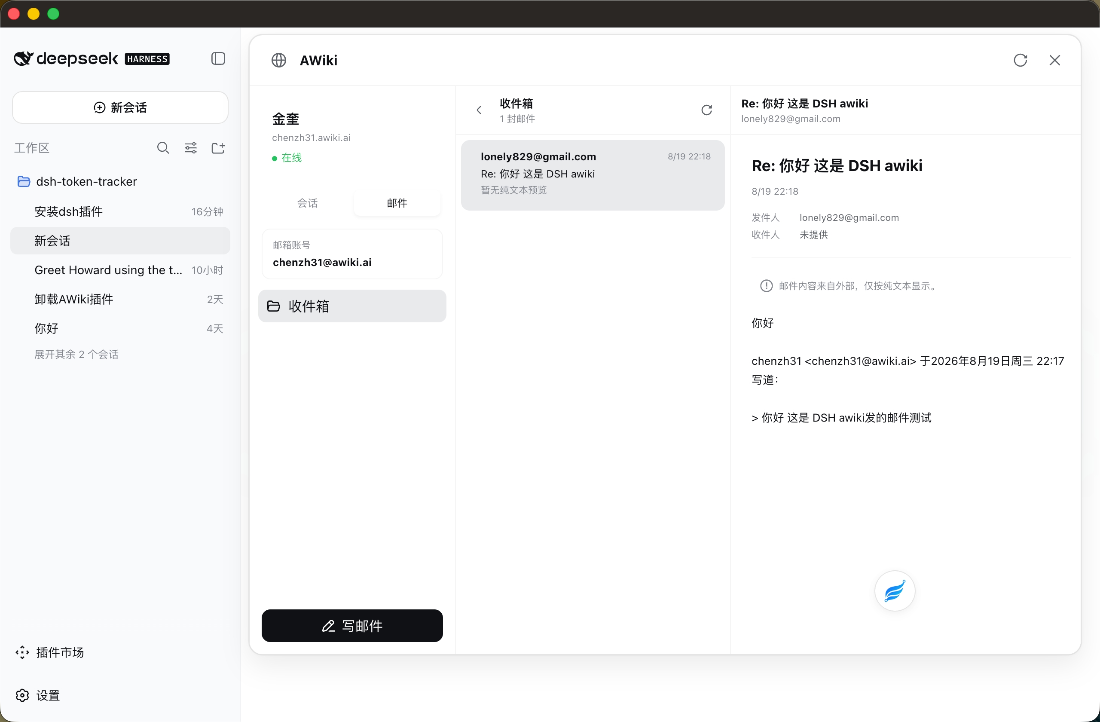1100x722 pixels.
Task: Click the quoted line 你好 这是 DSH awiki发的邮件测试
Action: click(x=841, y=417)
